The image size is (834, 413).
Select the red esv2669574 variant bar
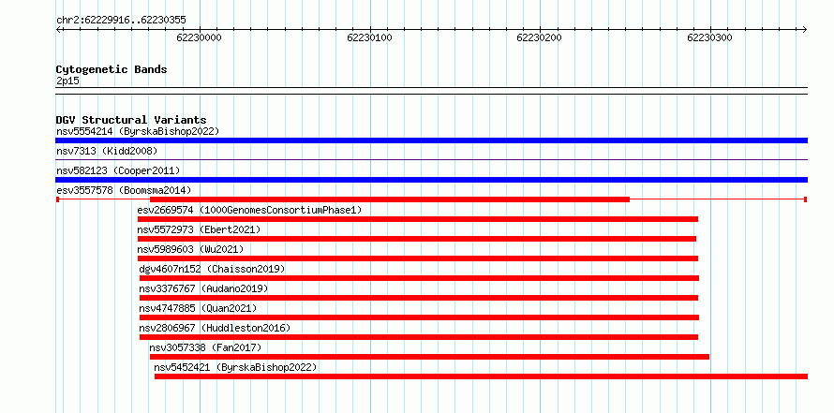click(418, 219)
